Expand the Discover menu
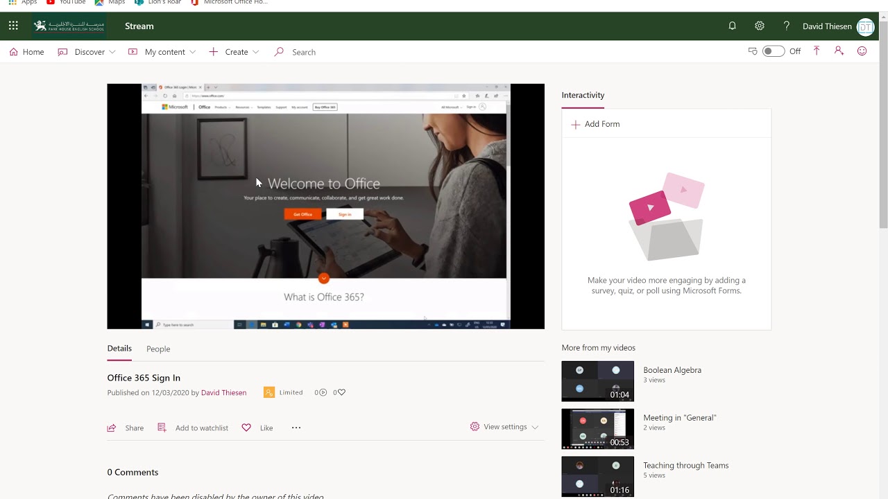888x499 pixels. [87, 52]
